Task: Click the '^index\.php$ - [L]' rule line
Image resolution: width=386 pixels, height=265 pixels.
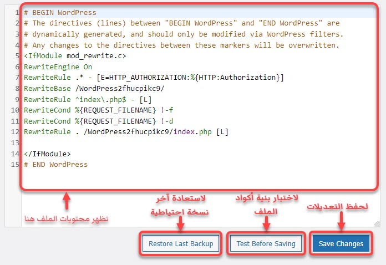Action: [88, 99]
